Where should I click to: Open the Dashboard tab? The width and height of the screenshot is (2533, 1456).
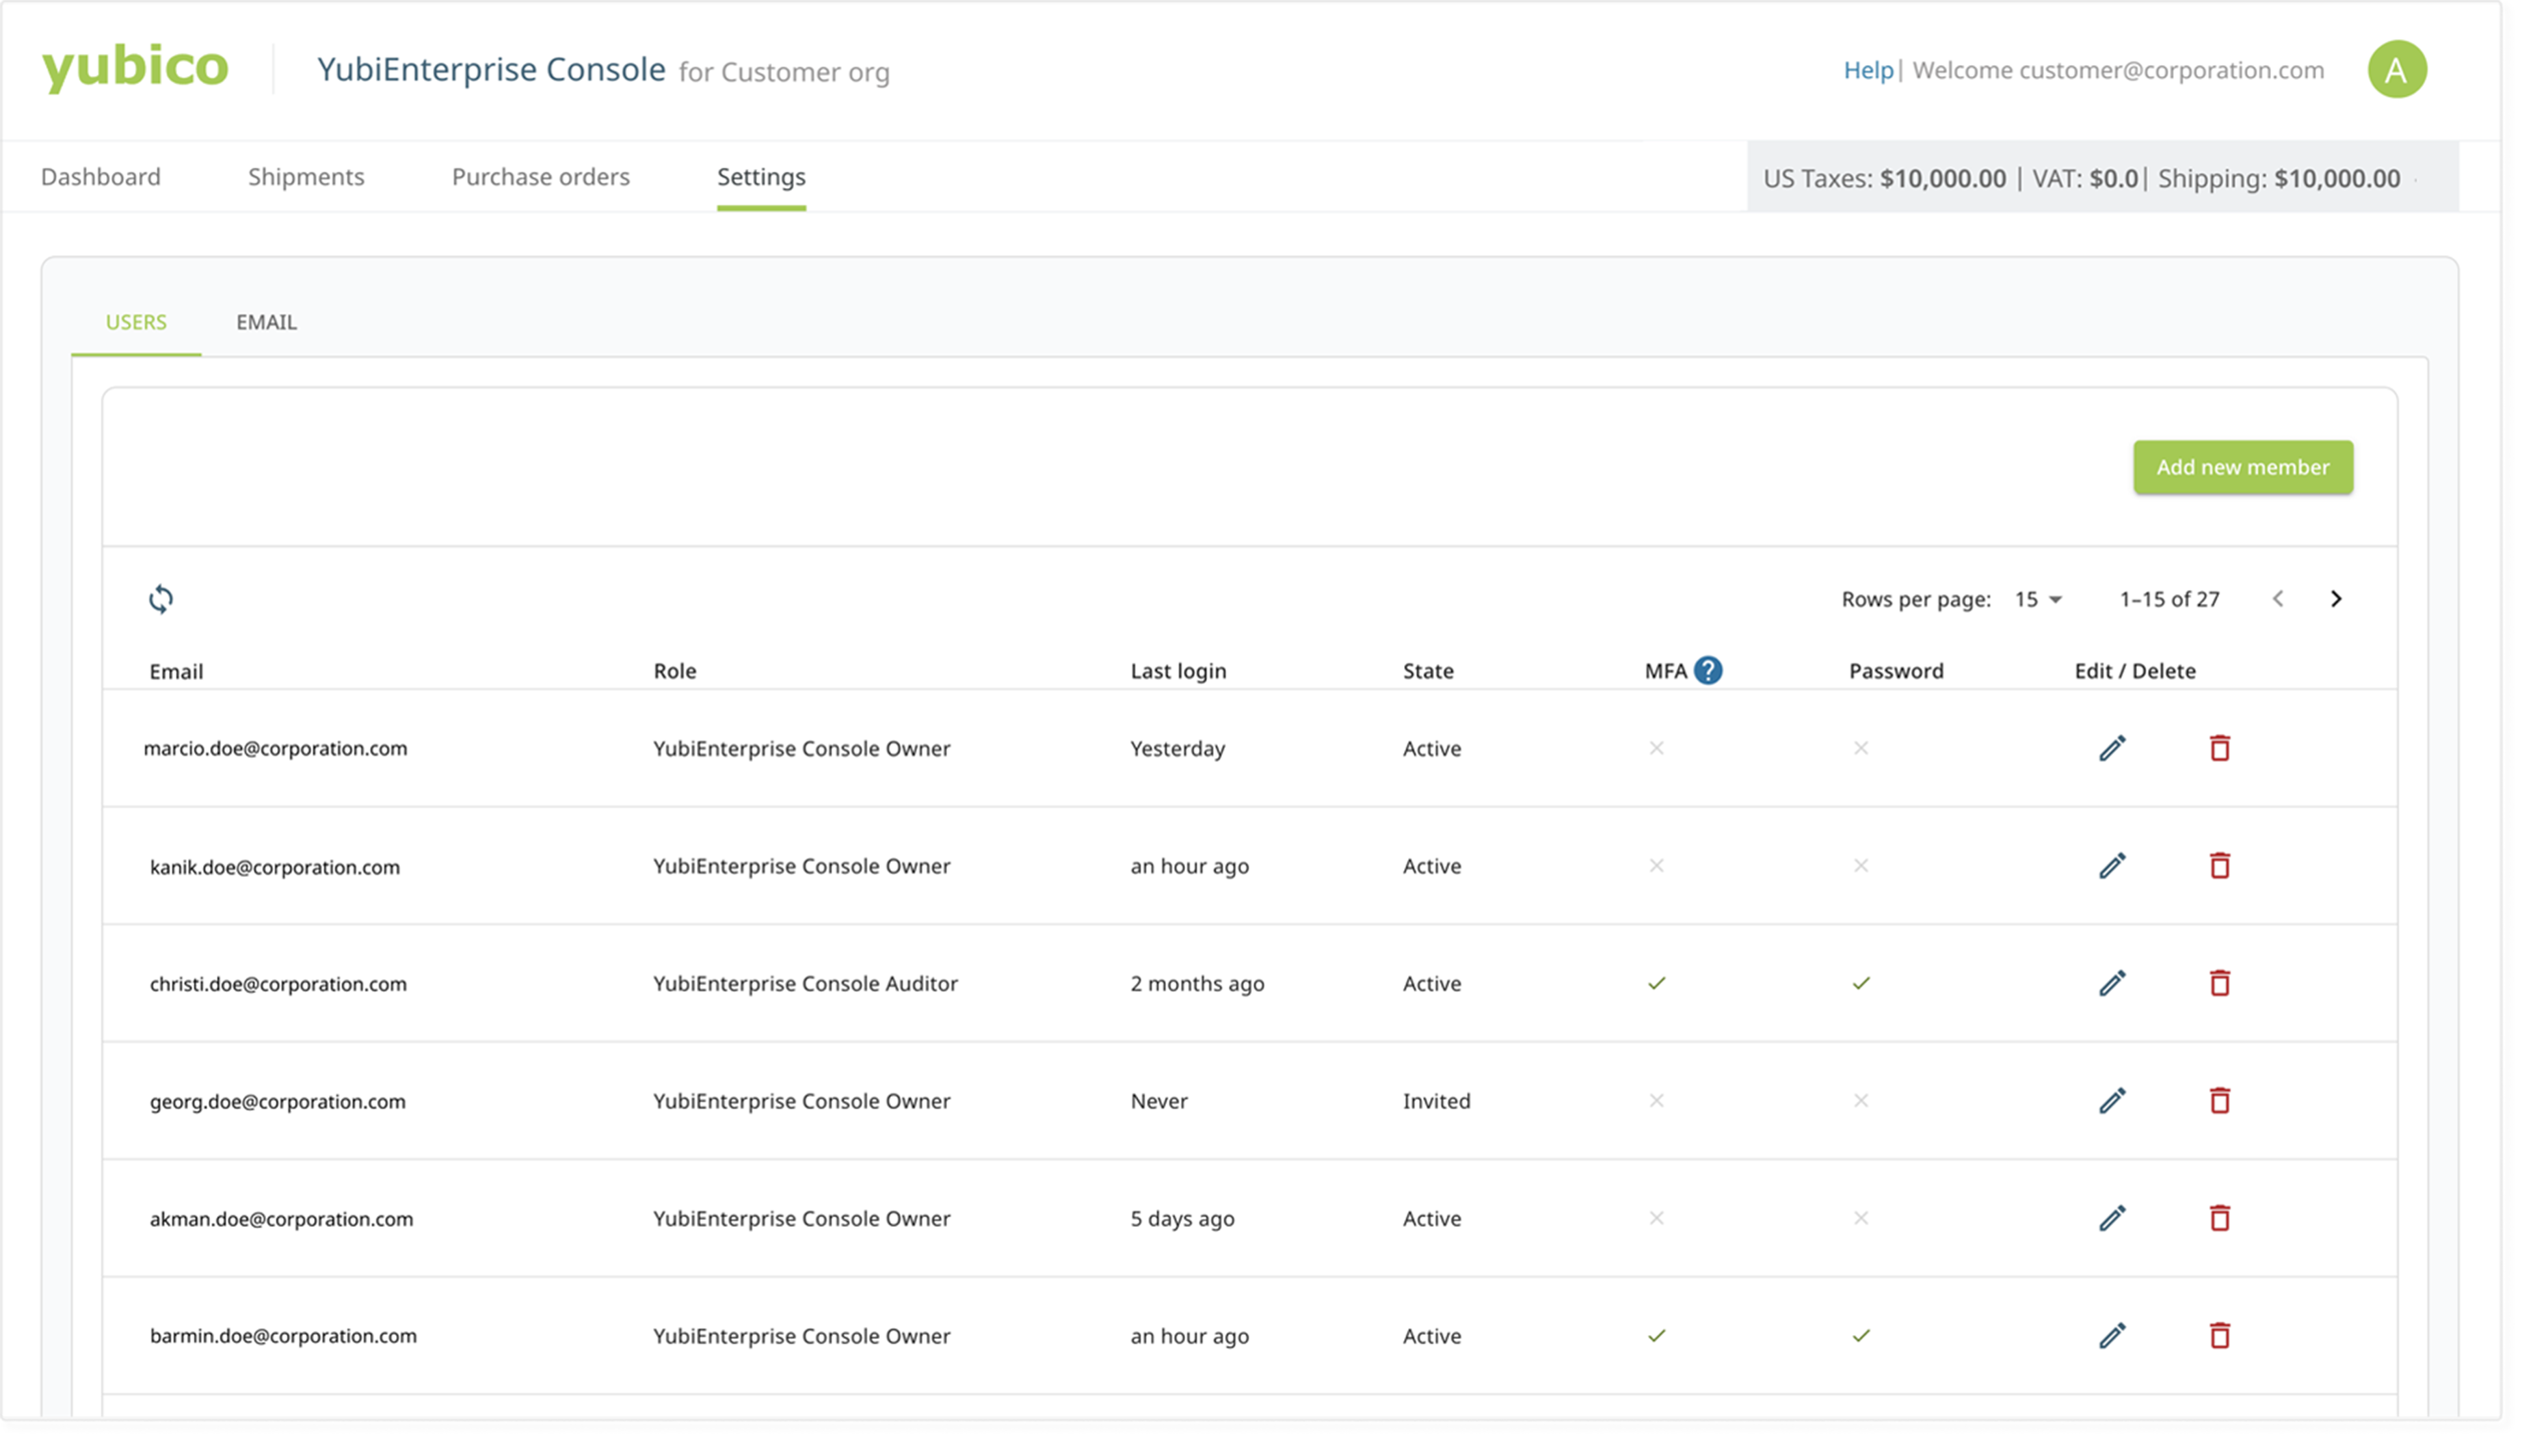pyautogui.click(x=100, y=176)
